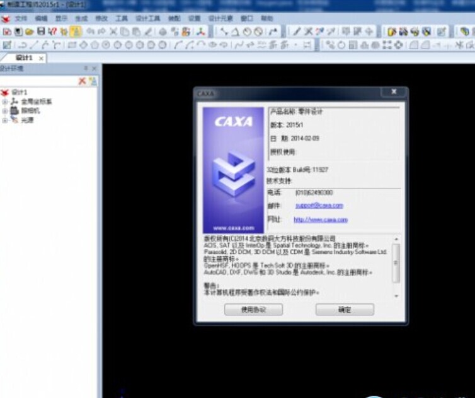Click the new design icon at toolbar start
The image size is (475, 398).
[x=7, y=32]
